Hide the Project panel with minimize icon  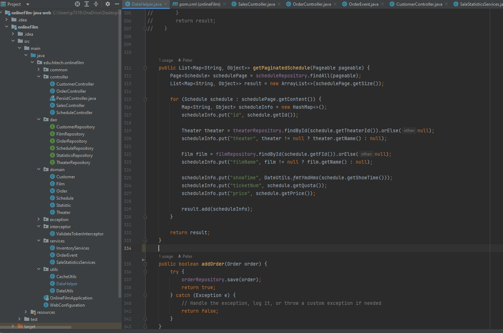click(x=117, y=4)
